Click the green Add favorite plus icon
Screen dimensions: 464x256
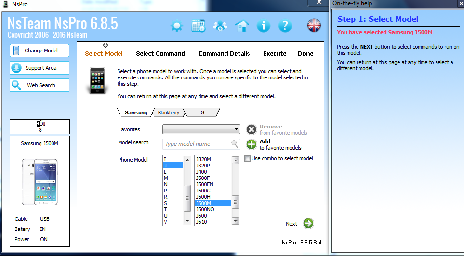(252, 144)
